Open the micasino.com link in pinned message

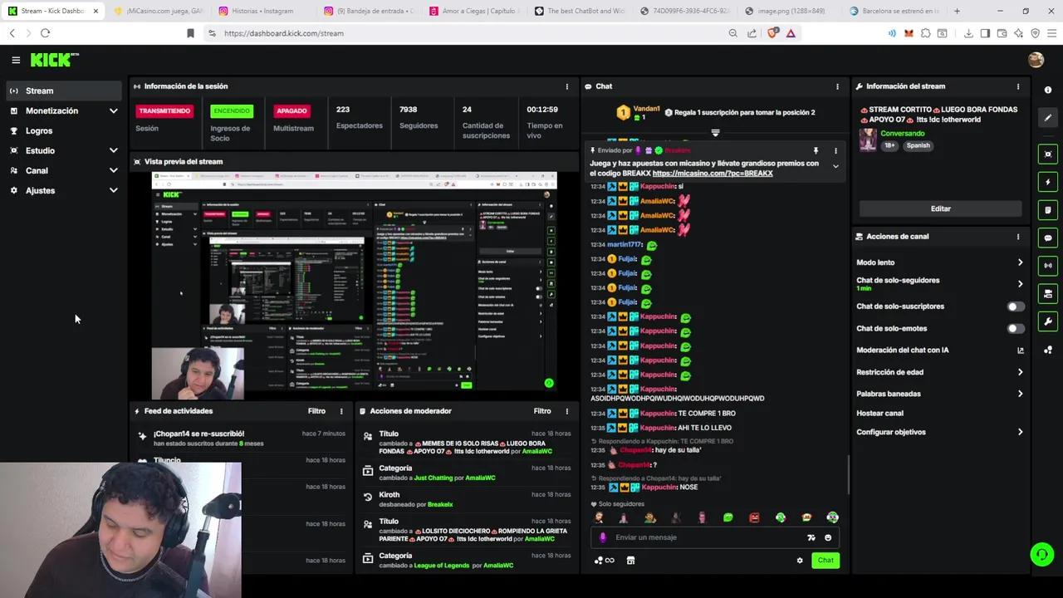[x=713, y=174]
